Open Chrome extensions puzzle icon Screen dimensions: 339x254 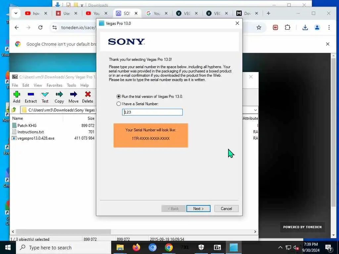coord(288,27)
